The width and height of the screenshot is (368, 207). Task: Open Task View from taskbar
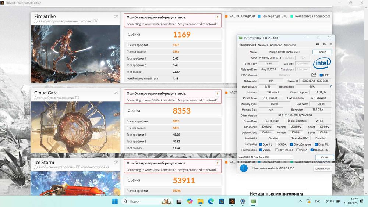point(178,201)
